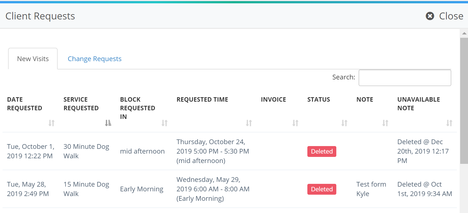Select 'Deleted @ Oct 1st, 2019' note
This screenshot has width=468, height=213.
tap(425, 189)
